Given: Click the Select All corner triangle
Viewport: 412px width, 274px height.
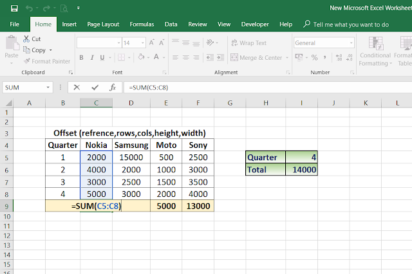Looking at the screenshot, I should [8, 103].
